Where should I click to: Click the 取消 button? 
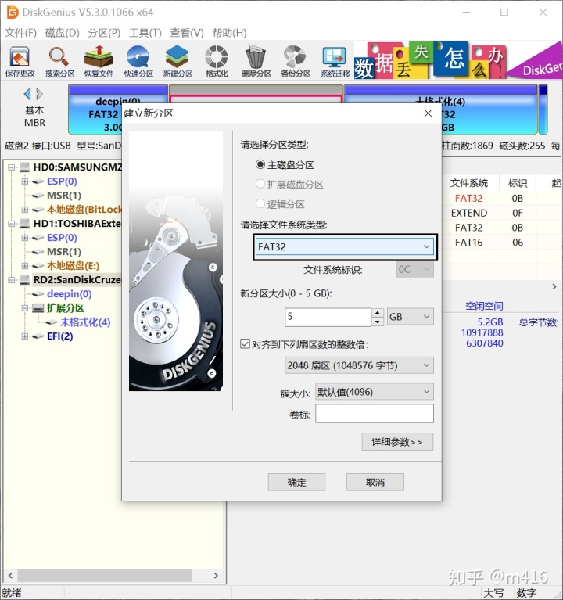click(375, 482)
